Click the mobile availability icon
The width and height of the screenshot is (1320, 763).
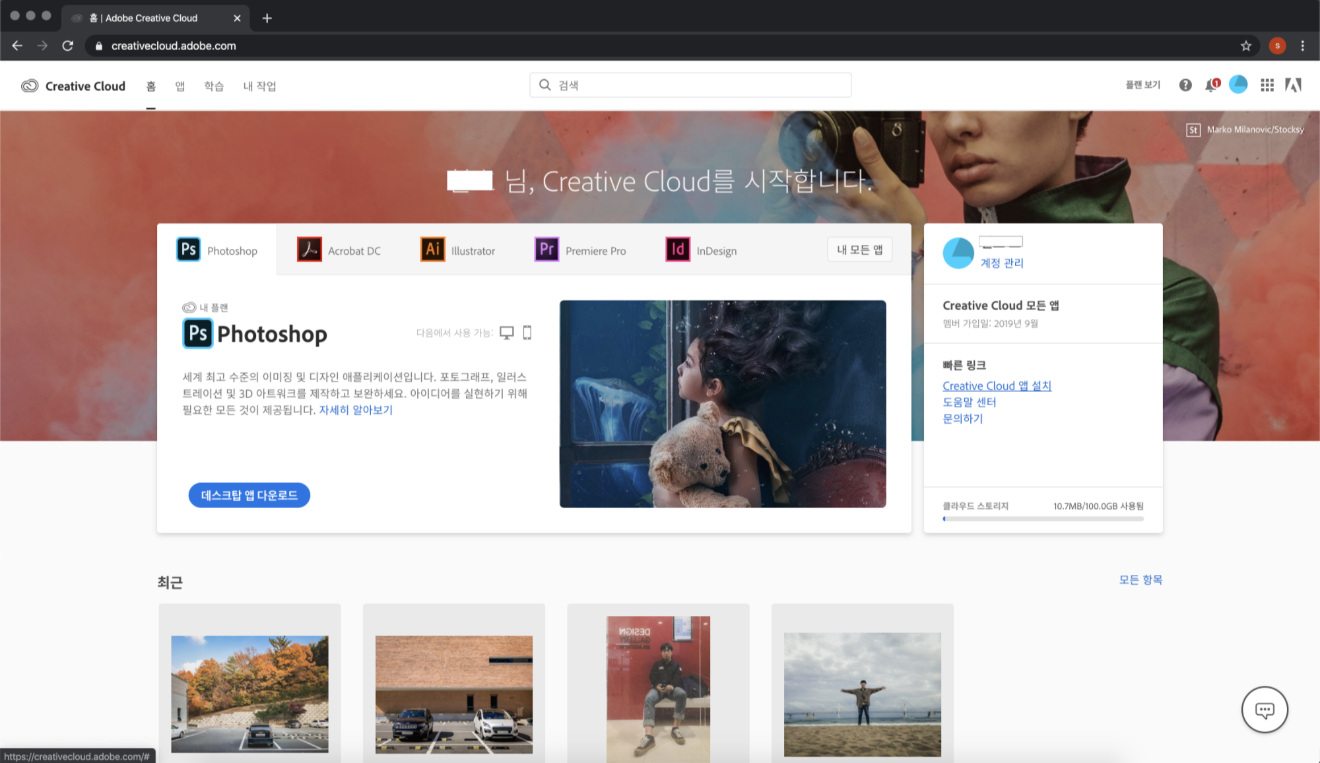[x=527, y=333]
